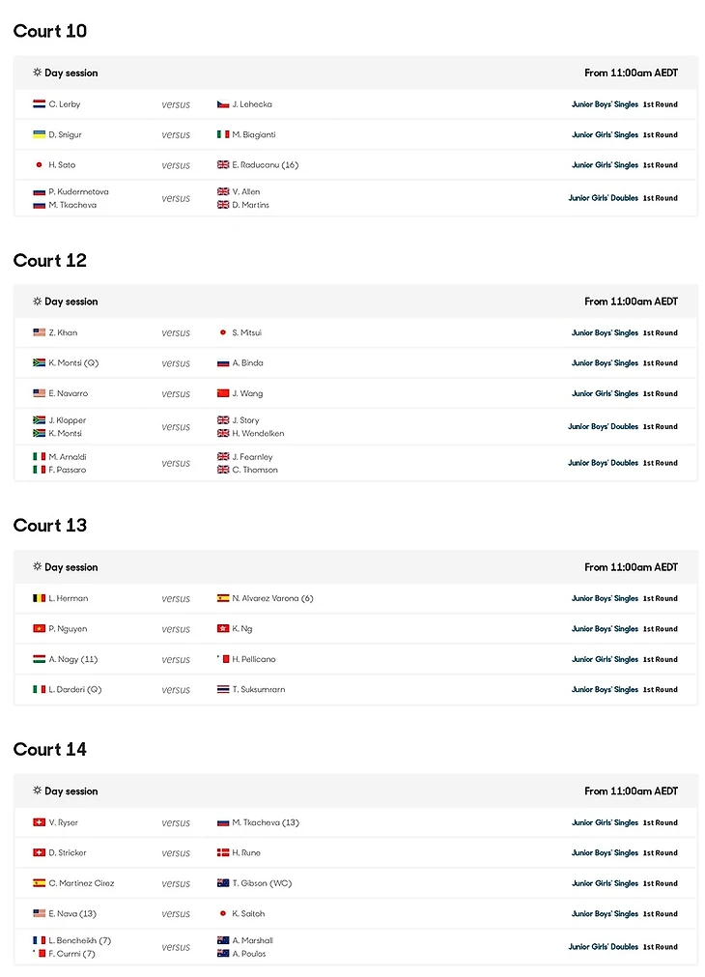
Task: Click the China flag beside J. Wang
Action: tap(223, 393)
